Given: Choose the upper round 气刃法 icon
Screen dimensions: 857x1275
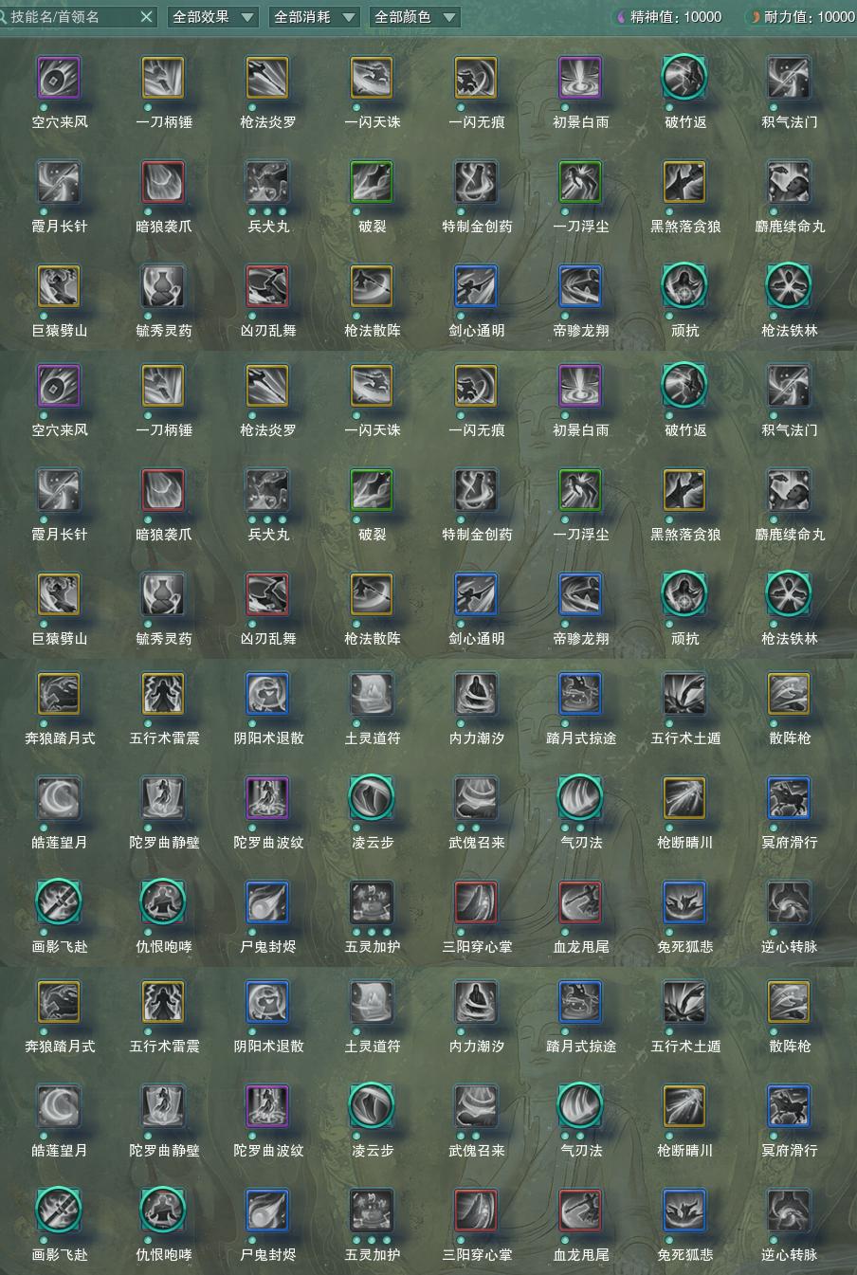Looking at the screenshot, I should click(580, 798).
